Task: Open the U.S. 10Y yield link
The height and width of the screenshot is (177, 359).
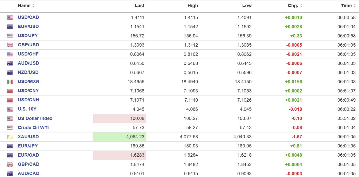Action: [27, 109]
